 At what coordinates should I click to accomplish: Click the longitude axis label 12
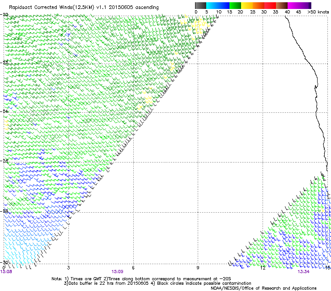click(x=263, y=268)
